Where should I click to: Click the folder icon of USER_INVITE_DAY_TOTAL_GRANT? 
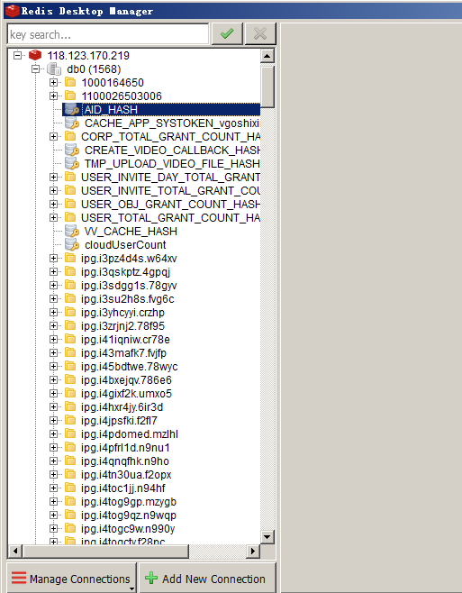[x=70, y=177]
